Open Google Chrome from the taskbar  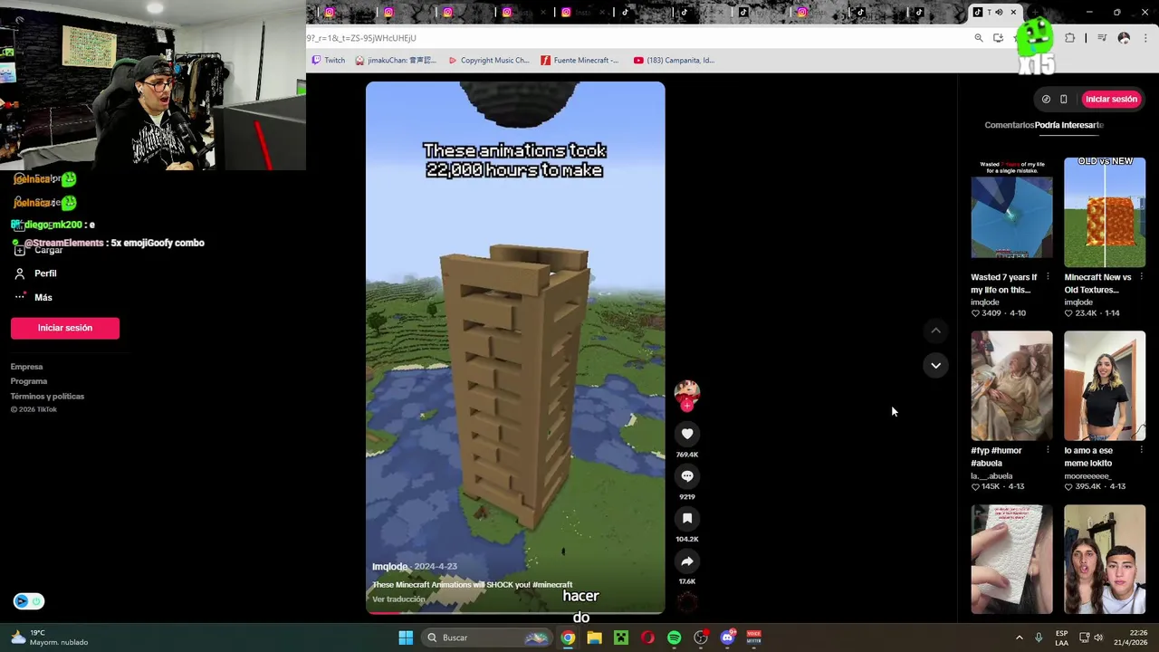(x=568, y=638)
